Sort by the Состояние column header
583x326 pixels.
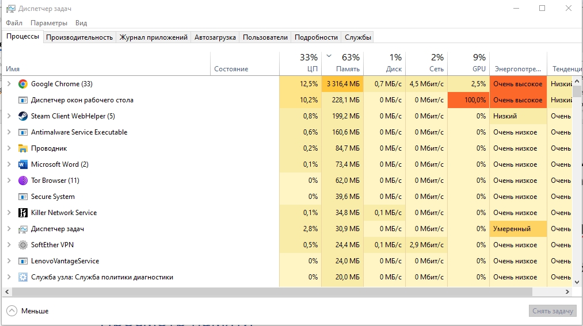[245, 63]
